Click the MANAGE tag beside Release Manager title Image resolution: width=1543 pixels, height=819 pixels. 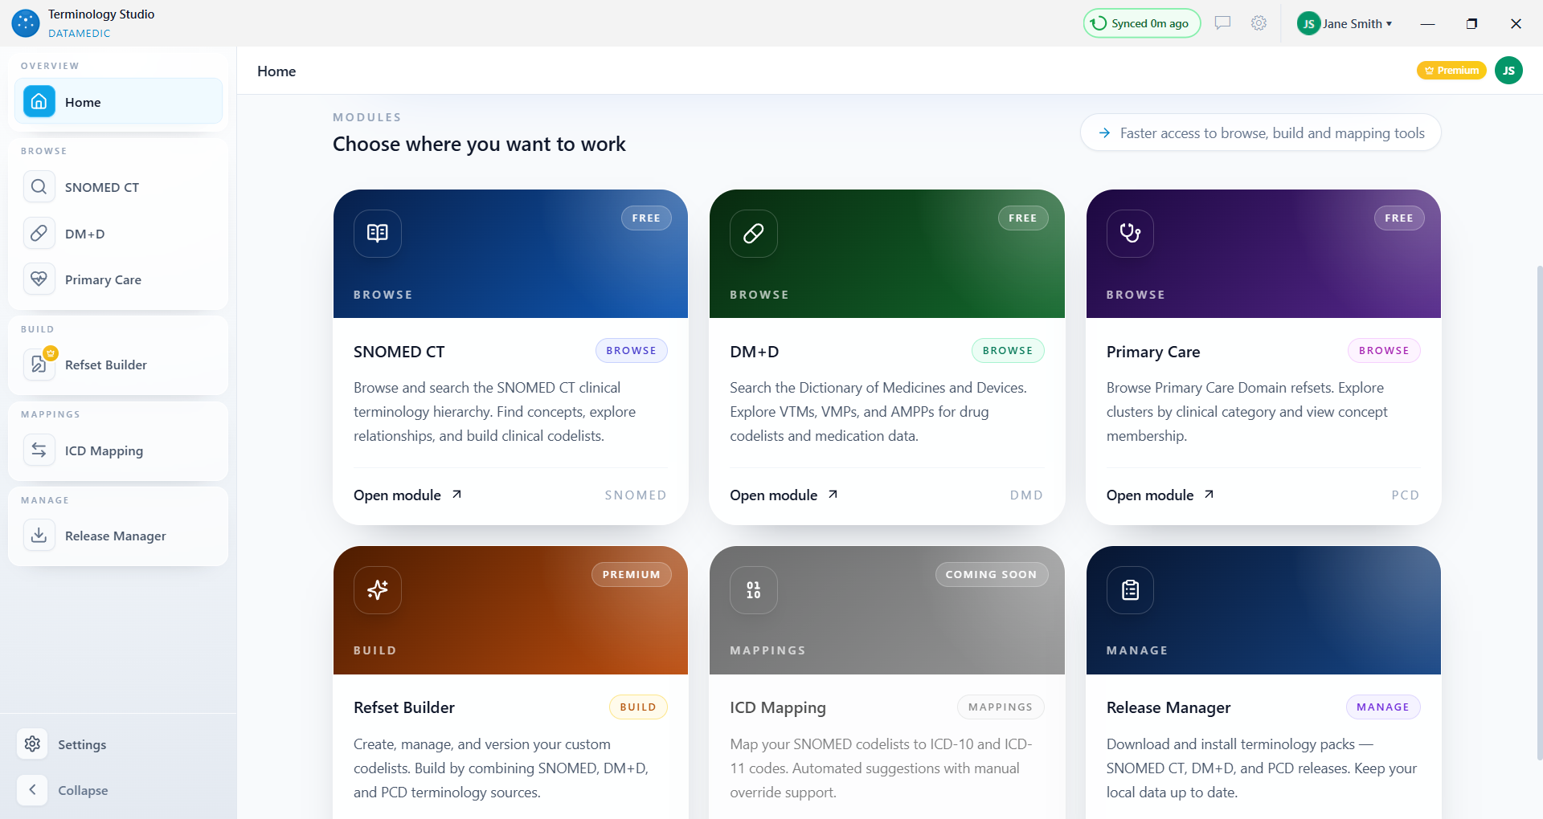point(1383,707)
